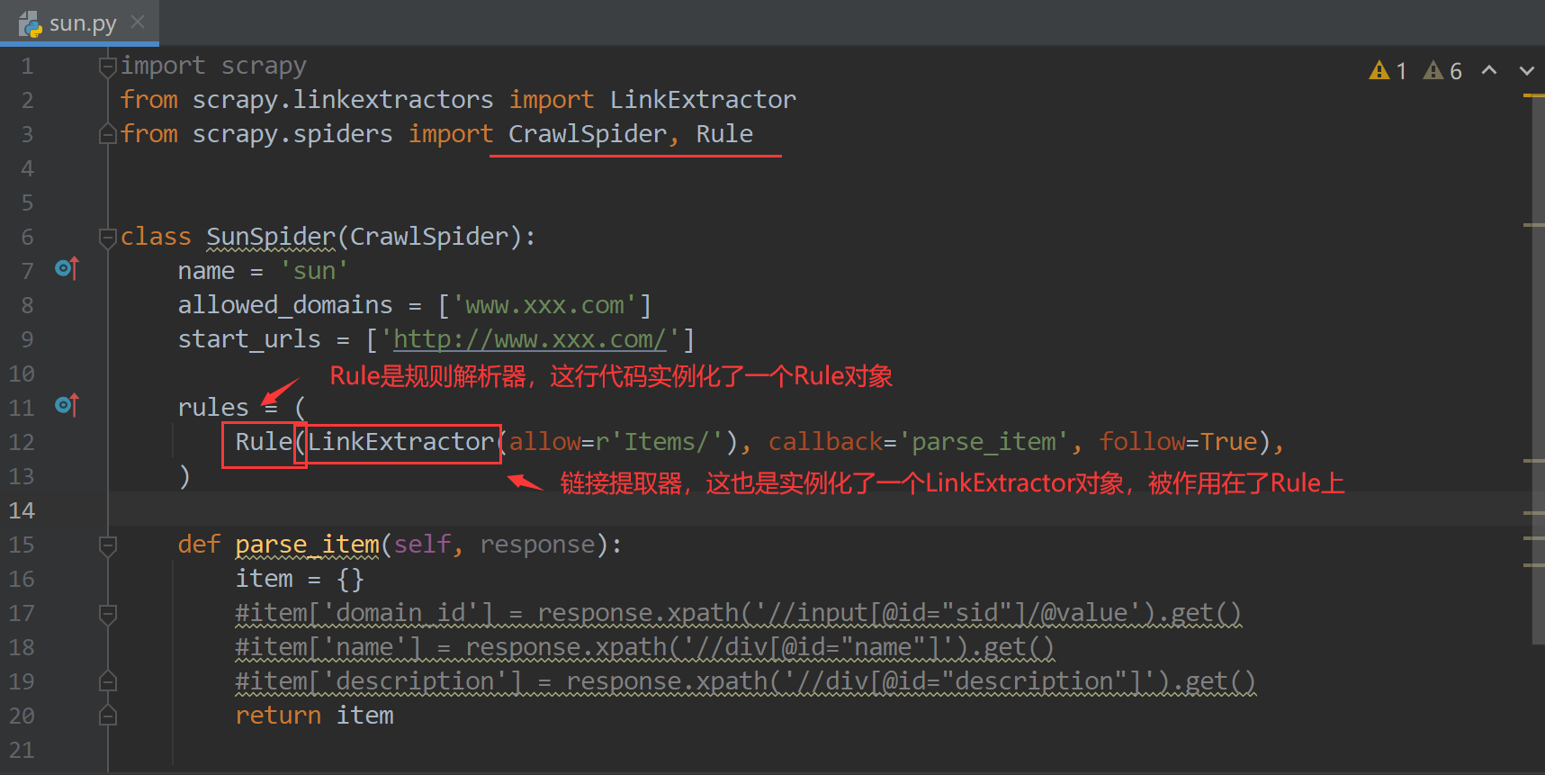
Task: Collapse import fold end marker at line 3
Action: [x=108, y=134]
